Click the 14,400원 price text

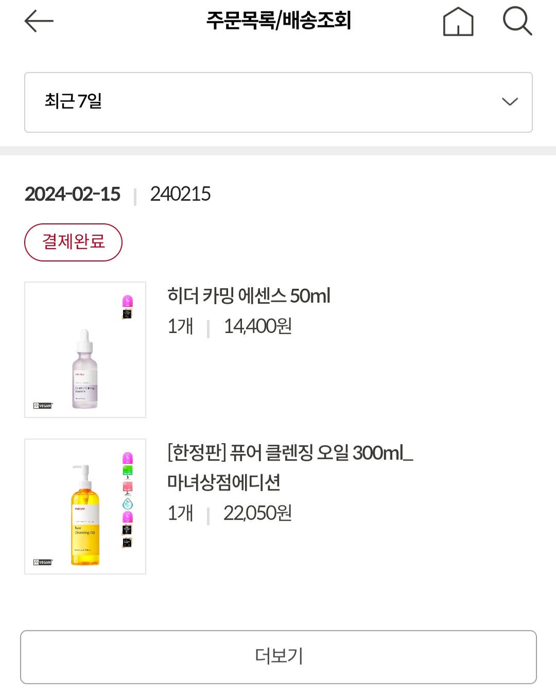(258, 326)
